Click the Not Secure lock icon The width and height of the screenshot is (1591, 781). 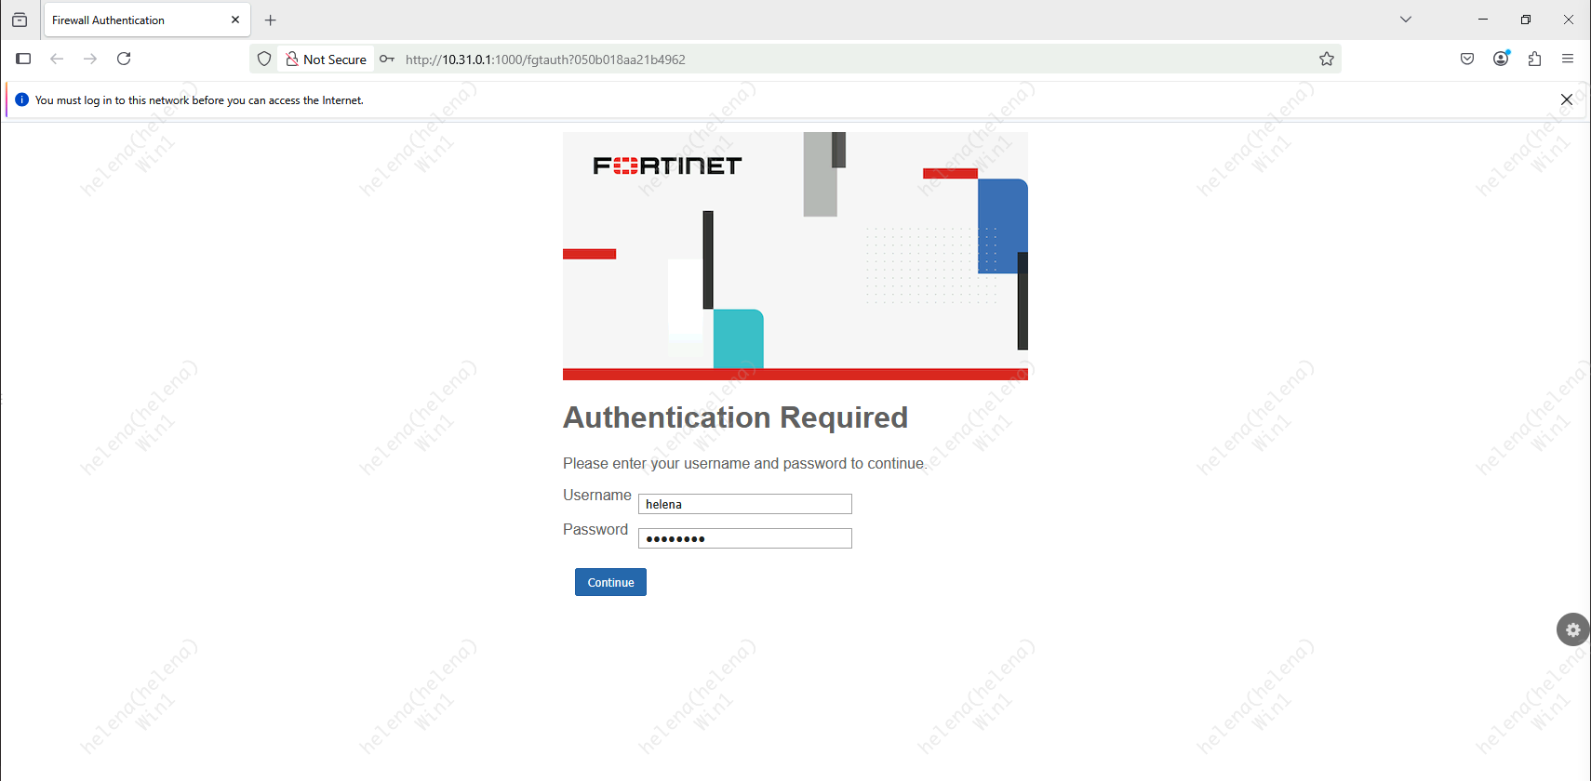(x=292, y=60)
